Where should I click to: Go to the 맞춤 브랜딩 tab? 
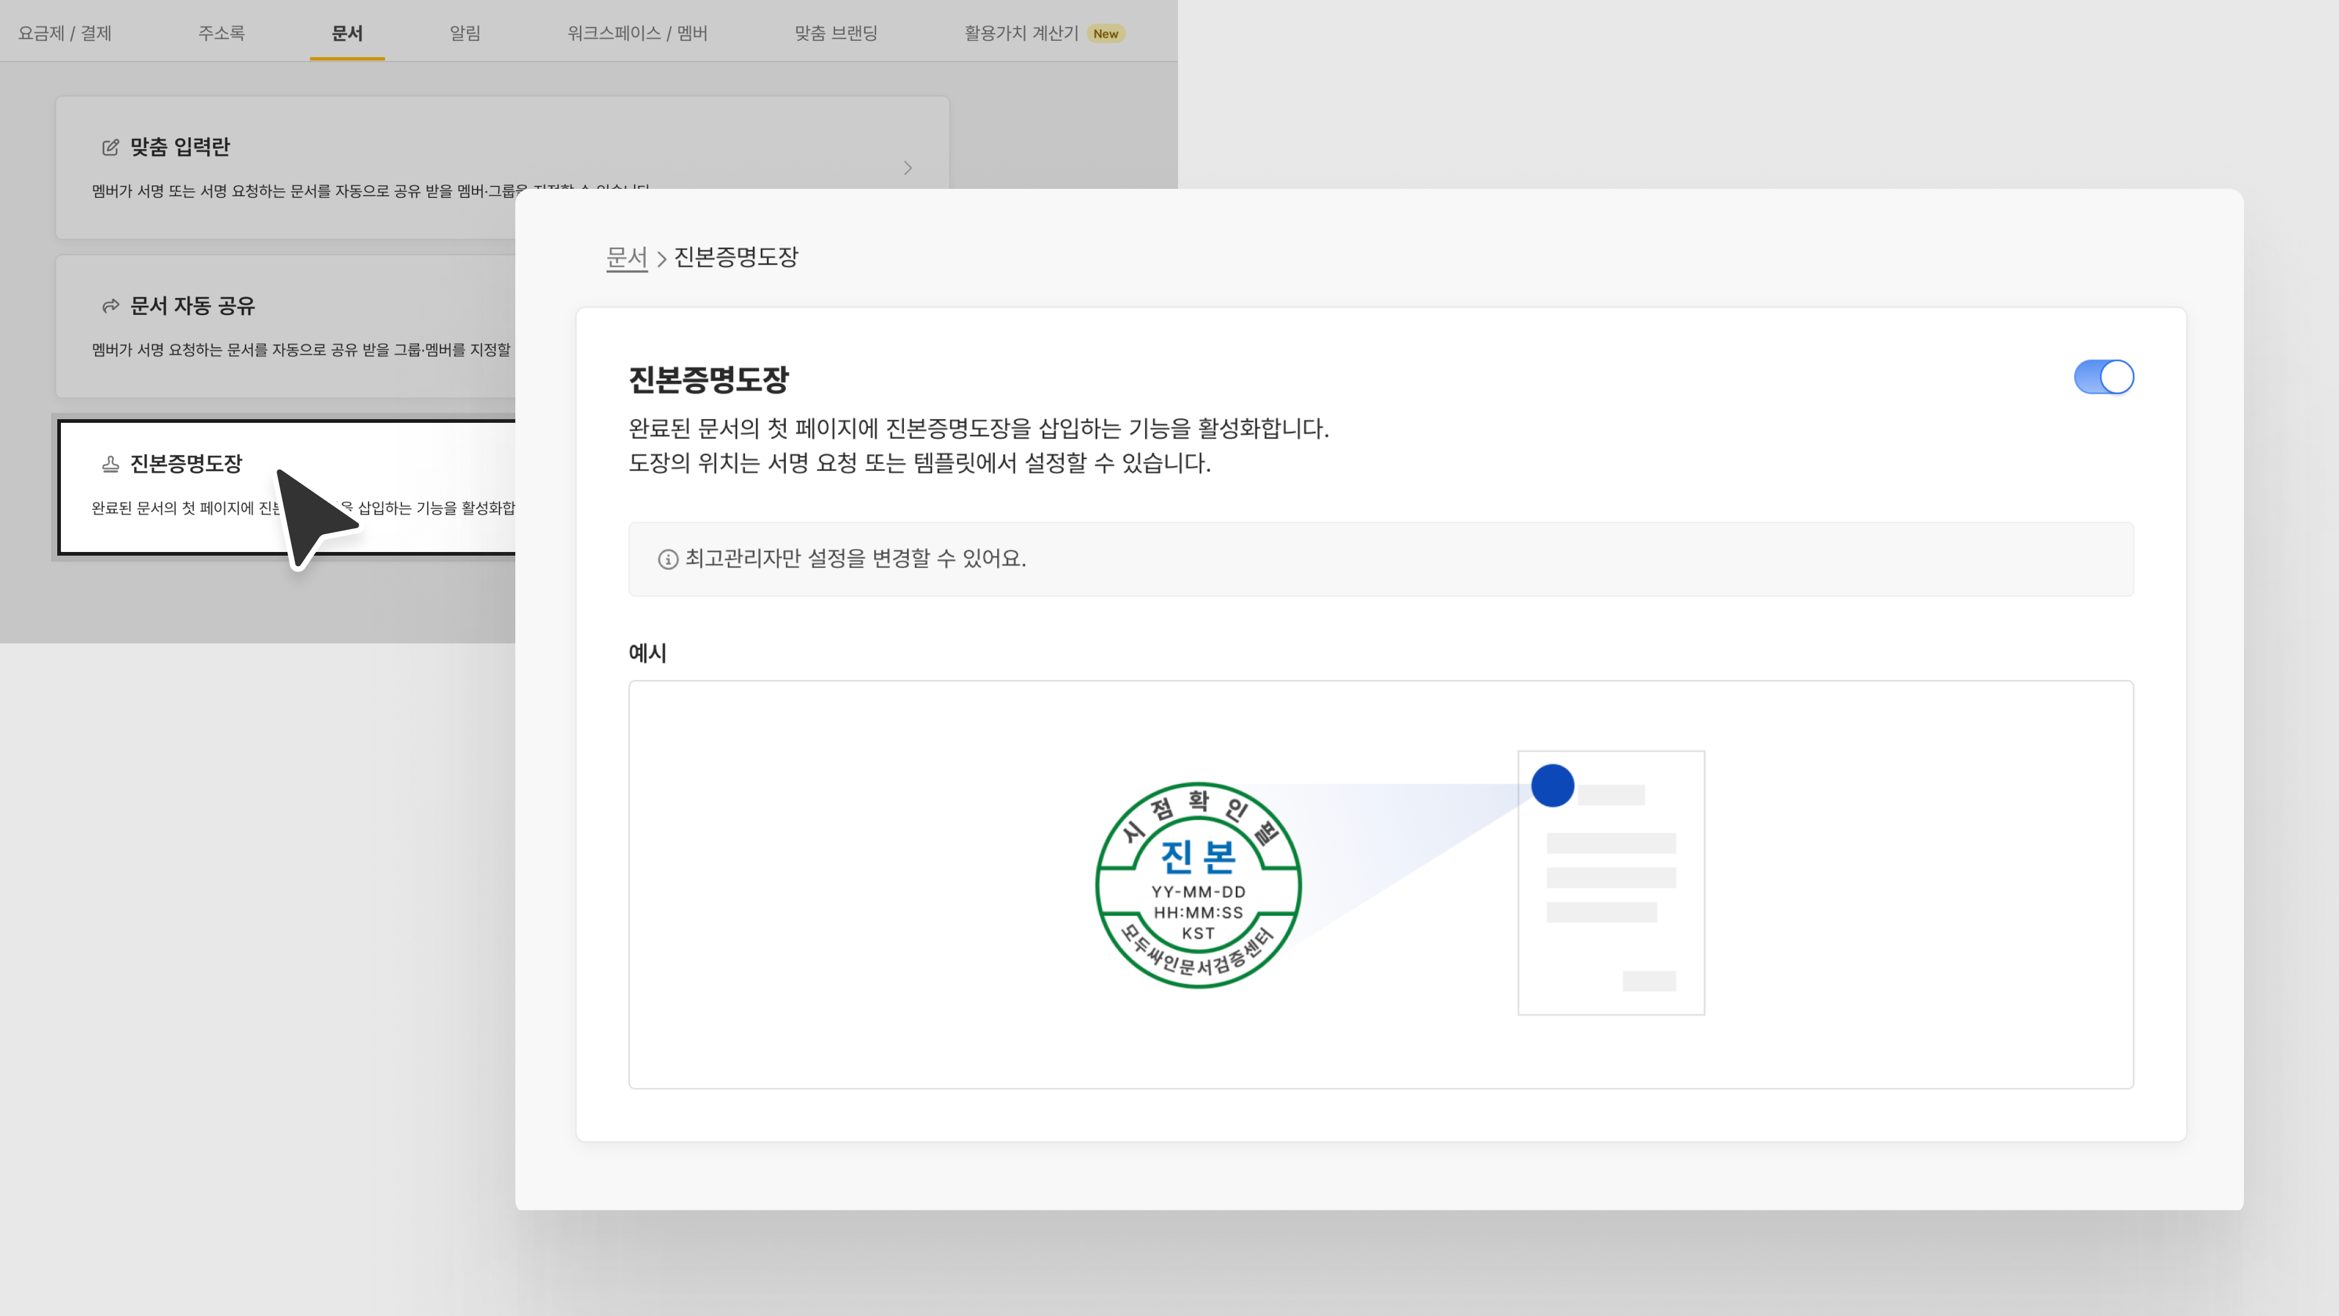pos(835,34)
